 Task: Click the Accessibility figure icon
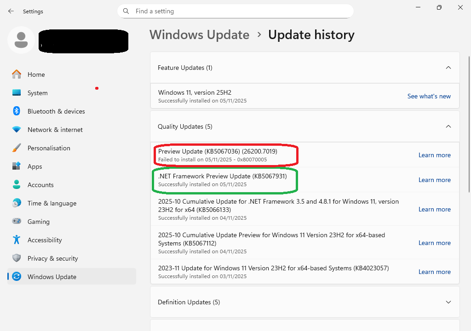point(17,240)
